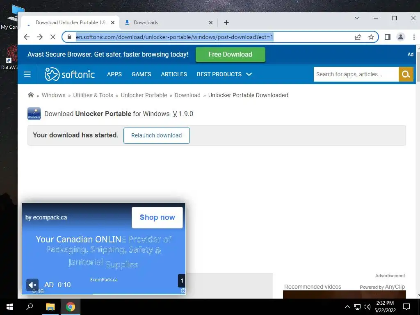Open Chrome side panel icon
Viewport: 420px width, 315px height.
(x=387, y=37)
